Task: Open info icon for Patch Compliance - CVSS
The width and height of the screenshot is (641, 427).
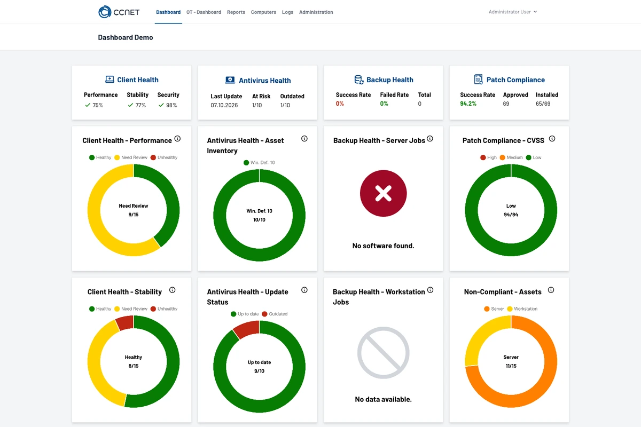Action: point(552,139)
